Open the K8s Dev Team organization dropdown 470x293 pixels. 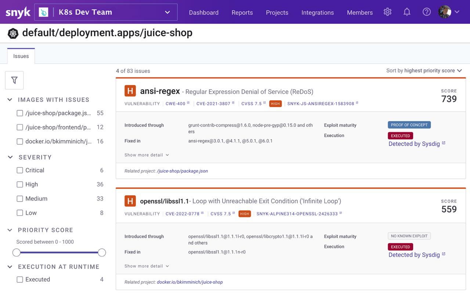click(x=106, y=12)
